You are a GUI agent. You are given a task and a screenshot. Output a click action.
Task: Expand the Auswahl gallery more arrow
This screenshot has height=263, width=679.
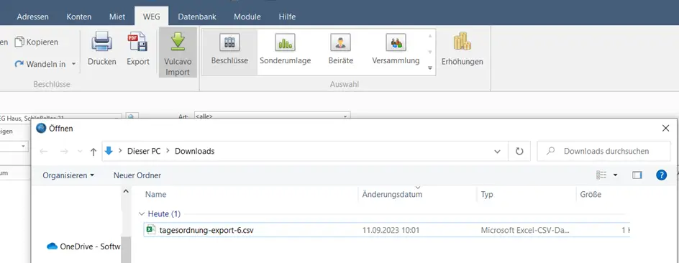[x=430, y=68]
